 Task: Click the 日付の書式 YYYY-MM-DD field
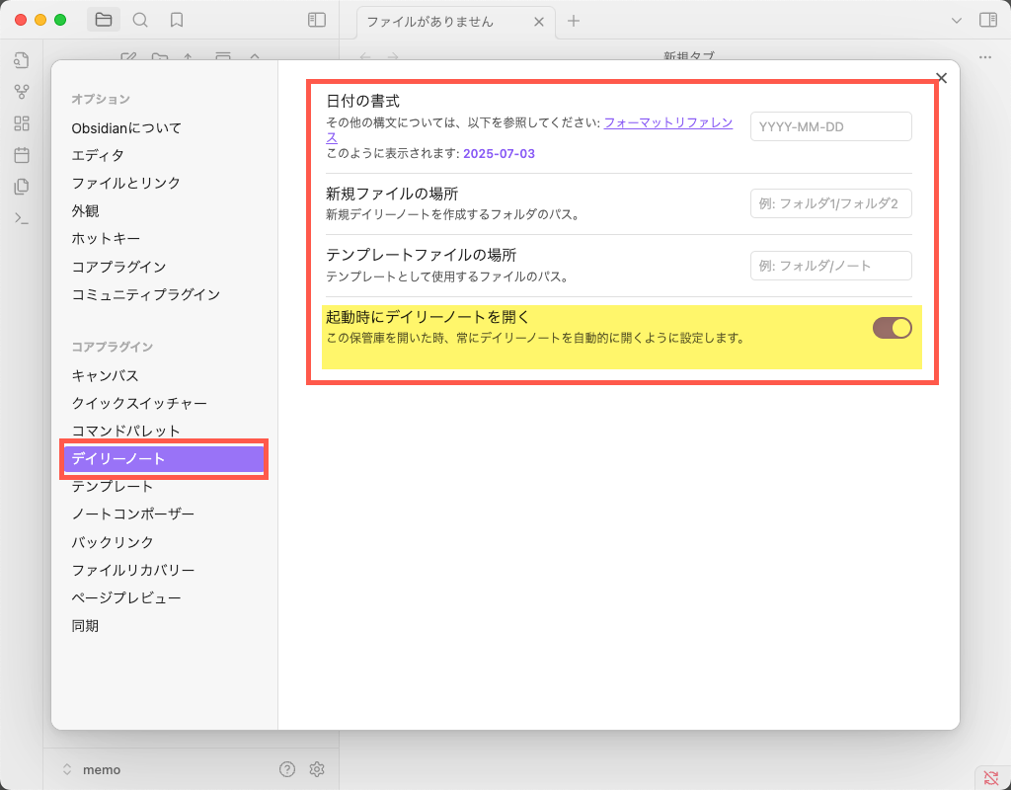pos(830,126)
